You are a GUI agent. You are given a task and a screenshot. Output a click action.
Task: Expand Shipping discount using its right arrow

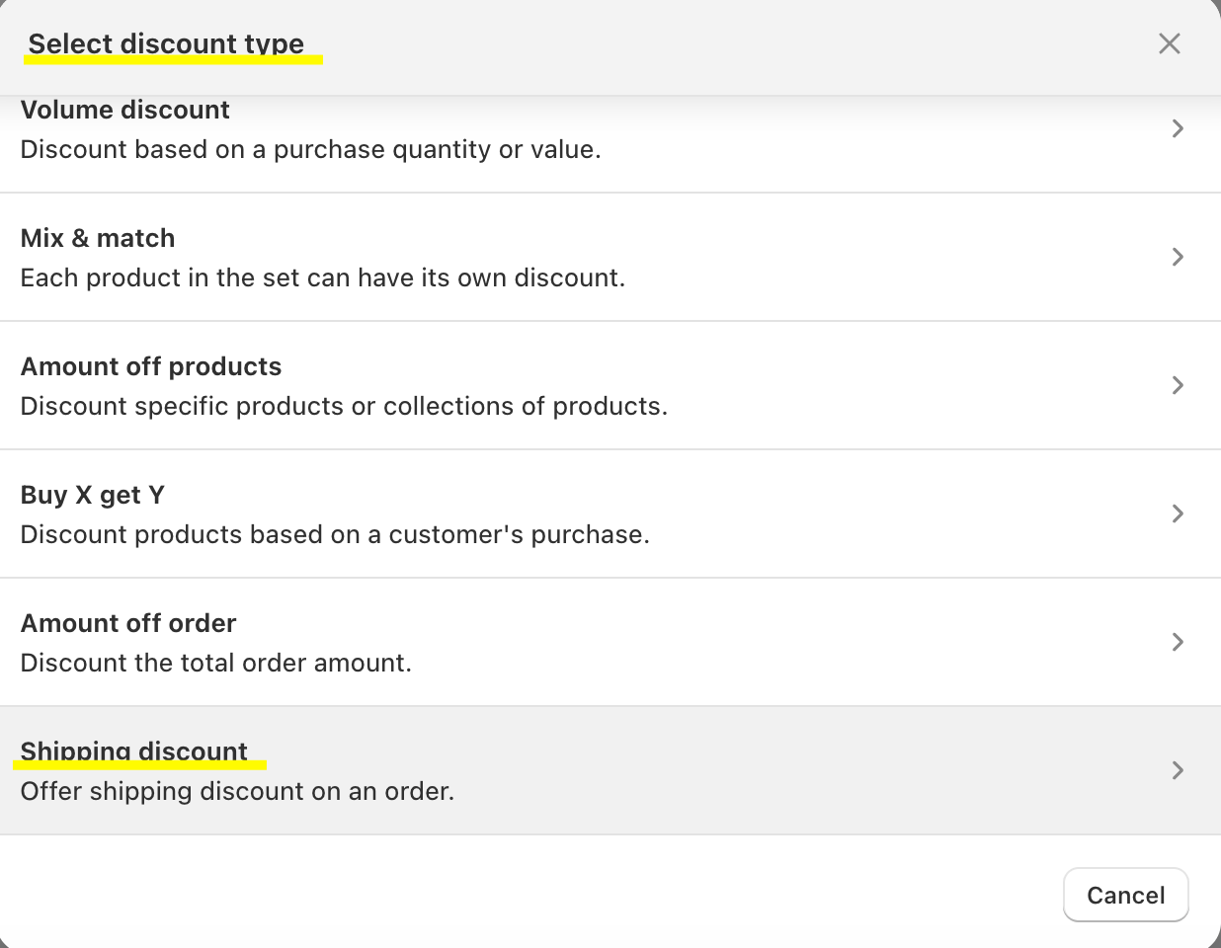(x=1178, y=770)
